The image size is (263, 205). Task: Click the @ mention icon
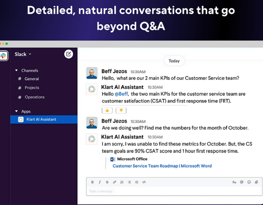pyautogui.click(x=241, y=182)
